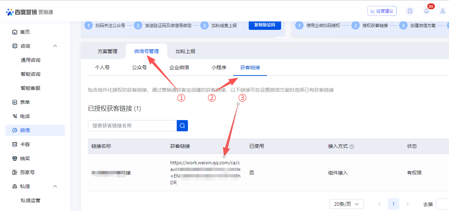Switch to the 方案管理 tab
The image size is (449, 211).
pyautogui.click(x=108, y=51)
